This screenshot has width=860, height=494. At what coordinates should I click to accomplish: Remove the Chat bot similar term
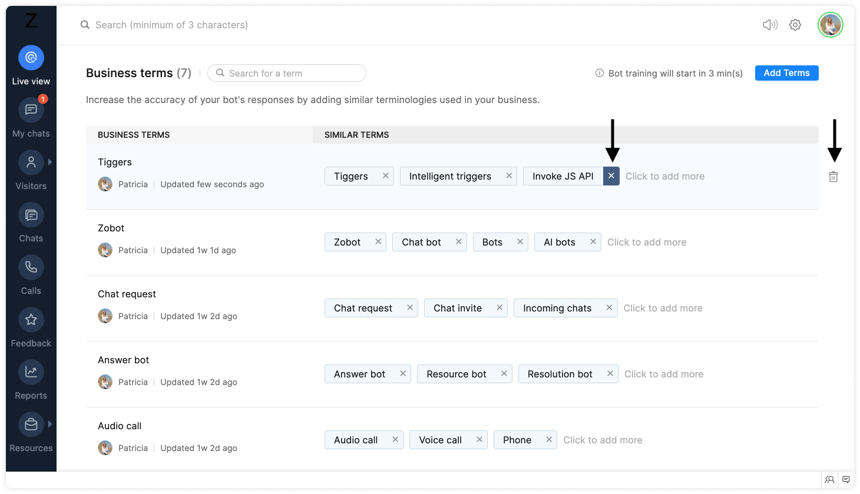[x=459, y=242]
